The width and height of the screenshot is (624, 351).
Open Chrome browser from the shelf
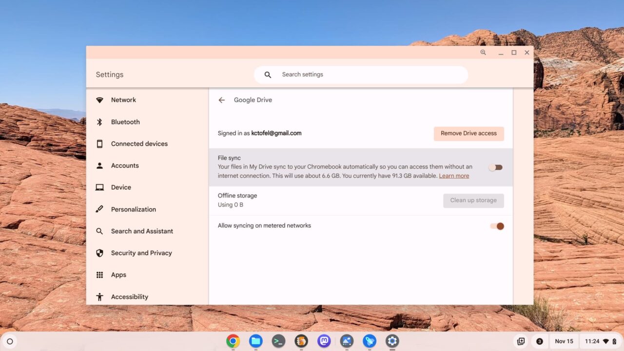click(x=233, y=341)
